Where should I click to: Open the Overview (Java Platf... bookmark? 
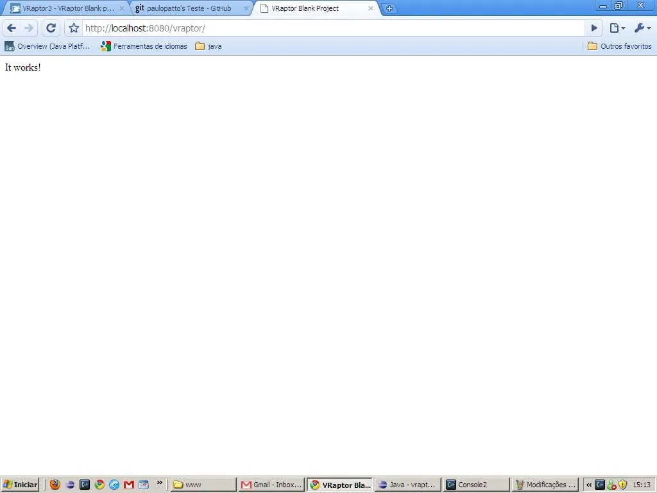pos(47,46)
